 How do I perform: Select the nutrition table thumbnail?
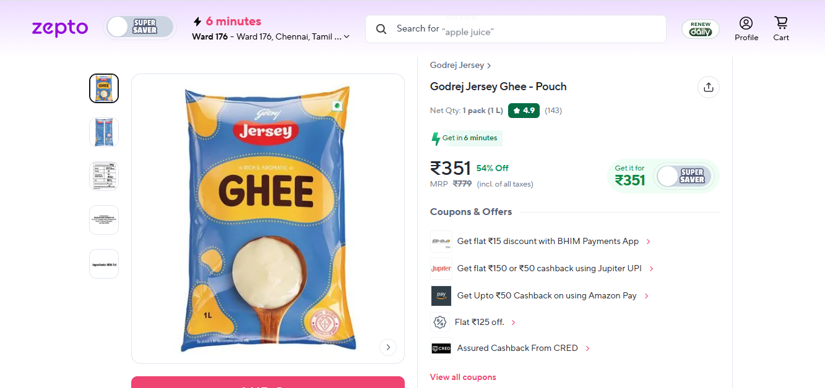click(104, 176)
